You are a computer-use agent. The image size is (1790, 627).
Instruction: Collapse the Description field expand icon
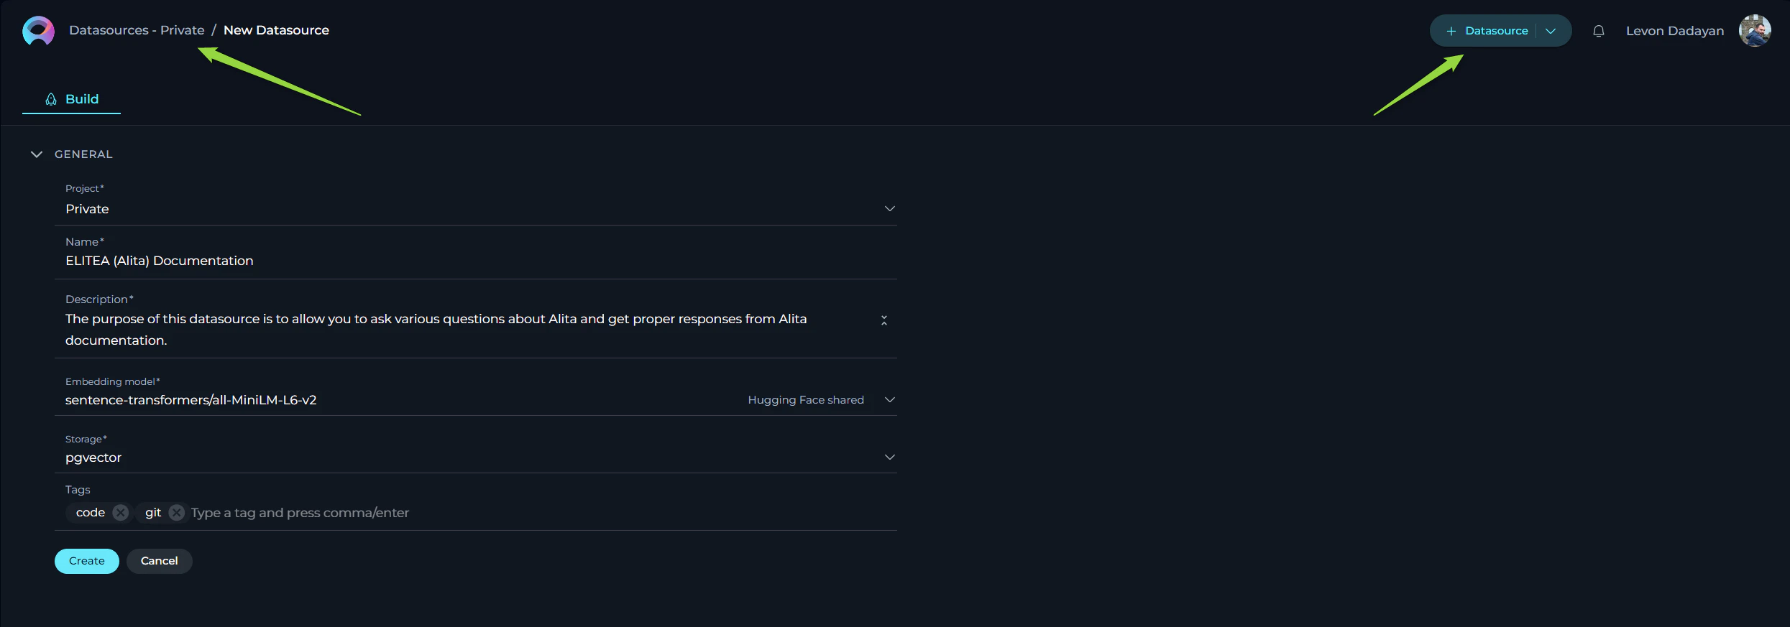click(x=884, y=320)
